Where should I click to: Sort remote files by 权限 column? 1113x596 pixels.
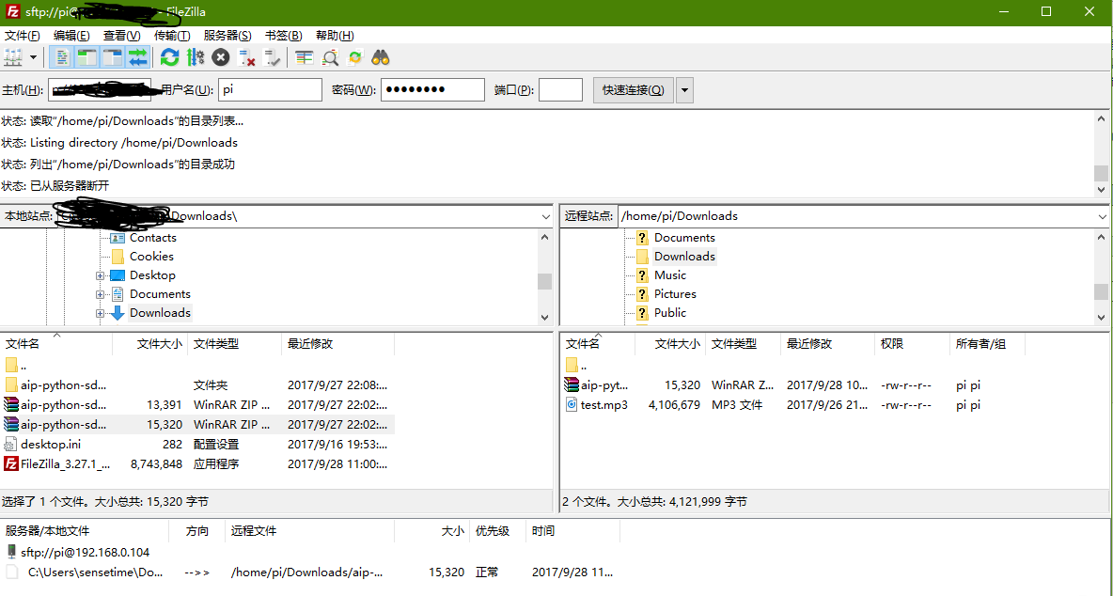click(x=912, y=344)
